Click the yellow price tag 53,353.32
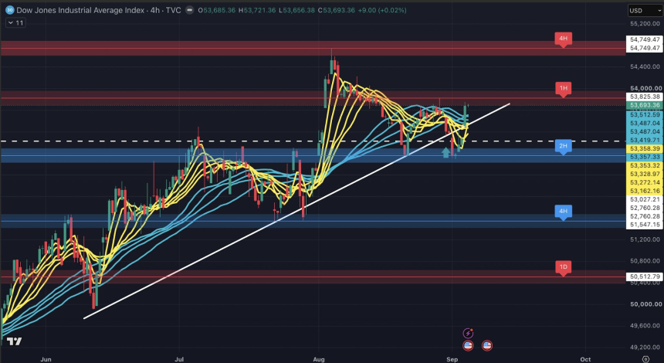 click(x=645, y=165)
